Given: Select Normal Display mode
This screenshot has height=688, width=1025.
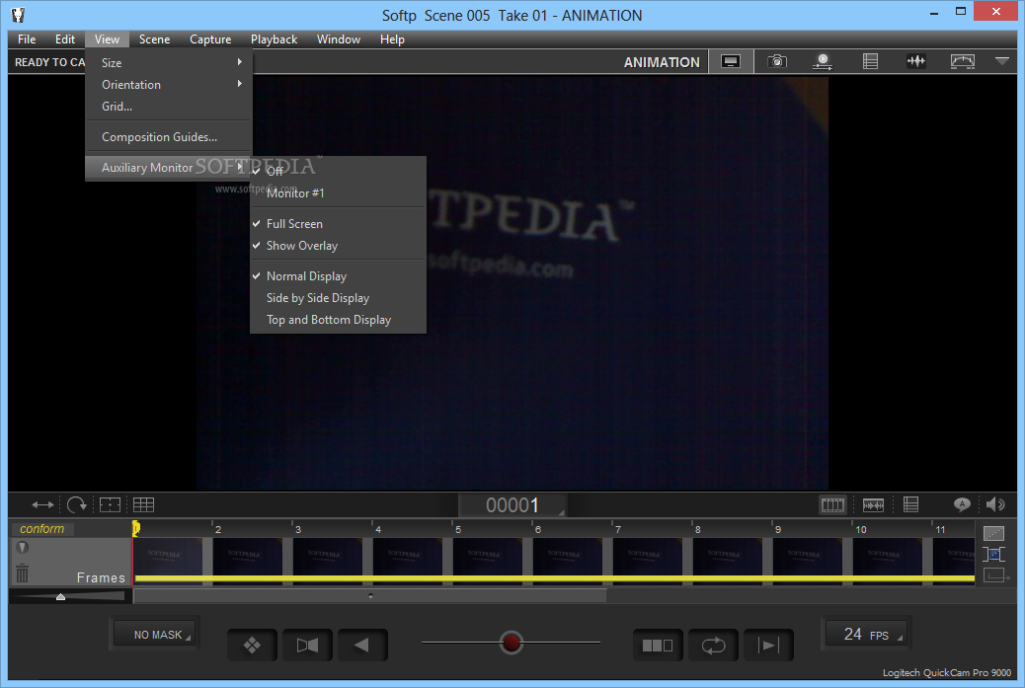Looking at the screenshot, I should [338, 276].
